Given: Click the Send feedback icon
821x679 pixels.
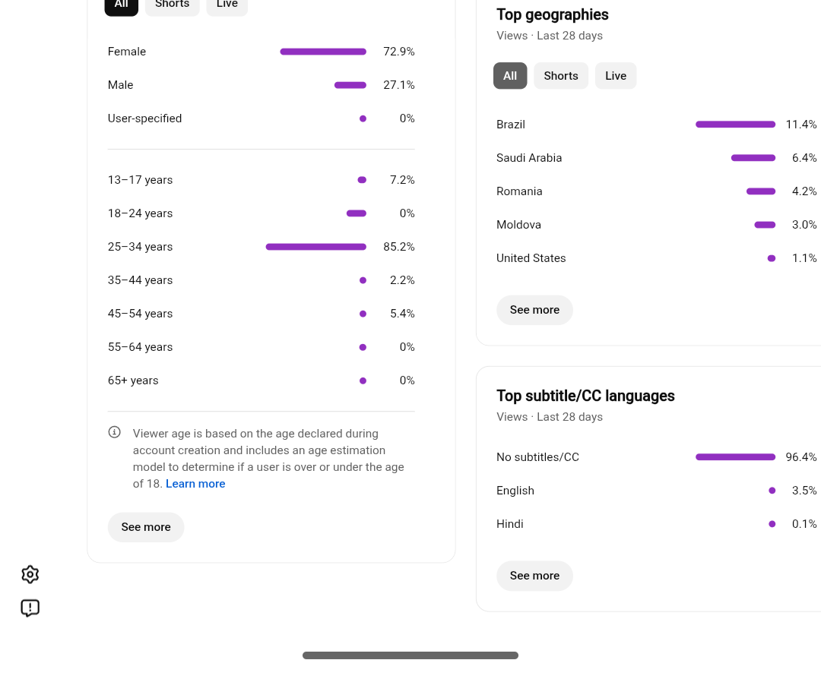Looking at the screenshot, I should point(30,608).
